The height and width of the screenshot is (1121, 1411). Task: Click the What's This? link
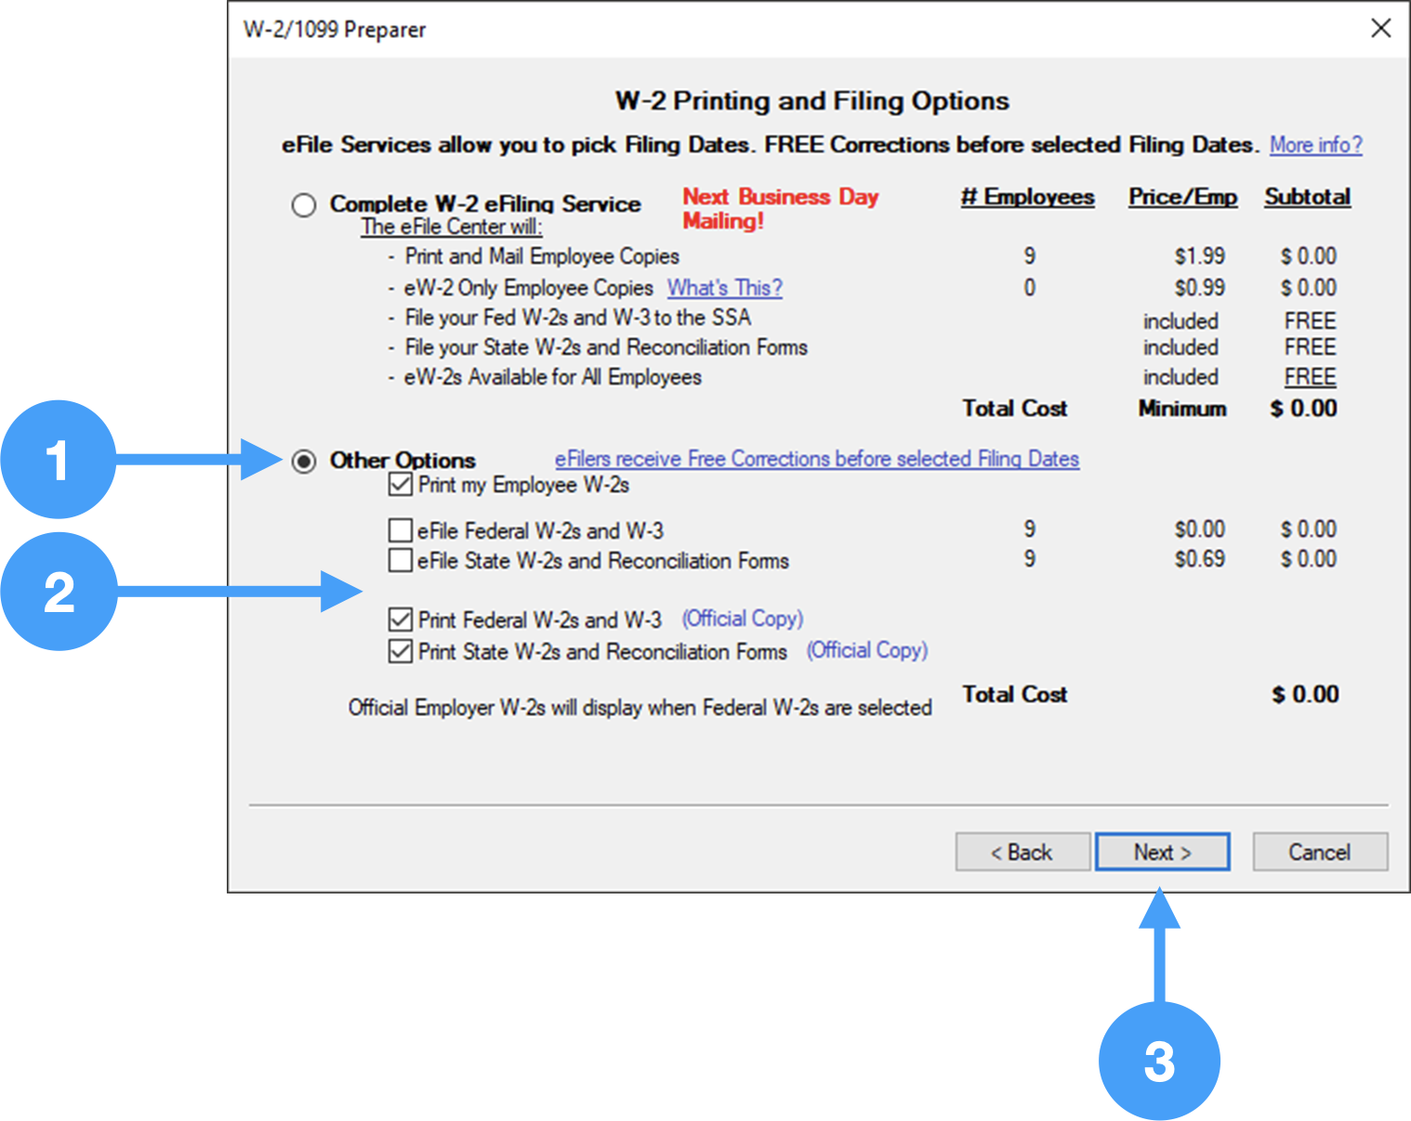coord(724,288)
